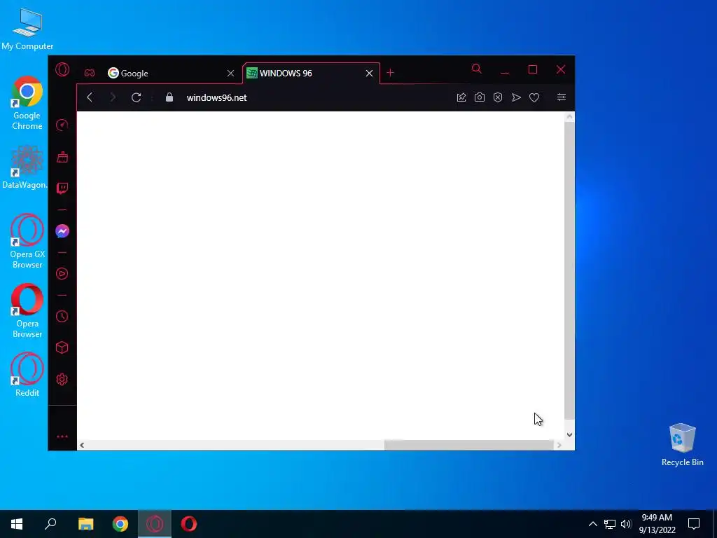Open the share page edit icon
The width and height of the screenshot is (717, 538).
coord(461,97)
